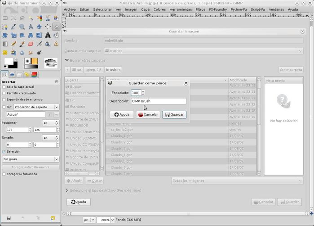Choose the Shear tool
This screenshot has width=314, height=226.
(x=22, y=35)
